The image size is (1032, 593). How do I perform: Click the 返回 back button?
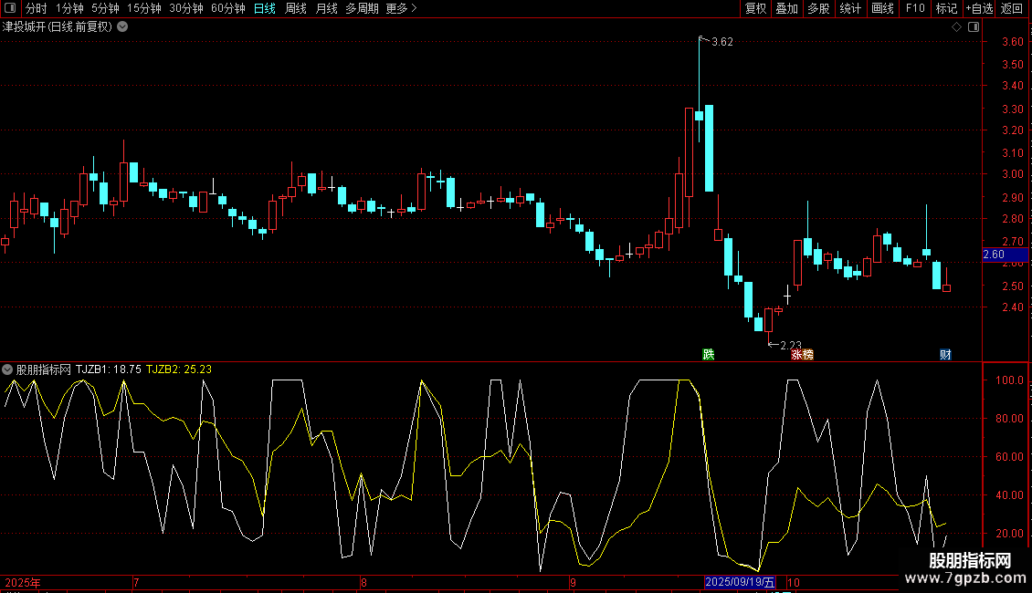pos(1012,8)
